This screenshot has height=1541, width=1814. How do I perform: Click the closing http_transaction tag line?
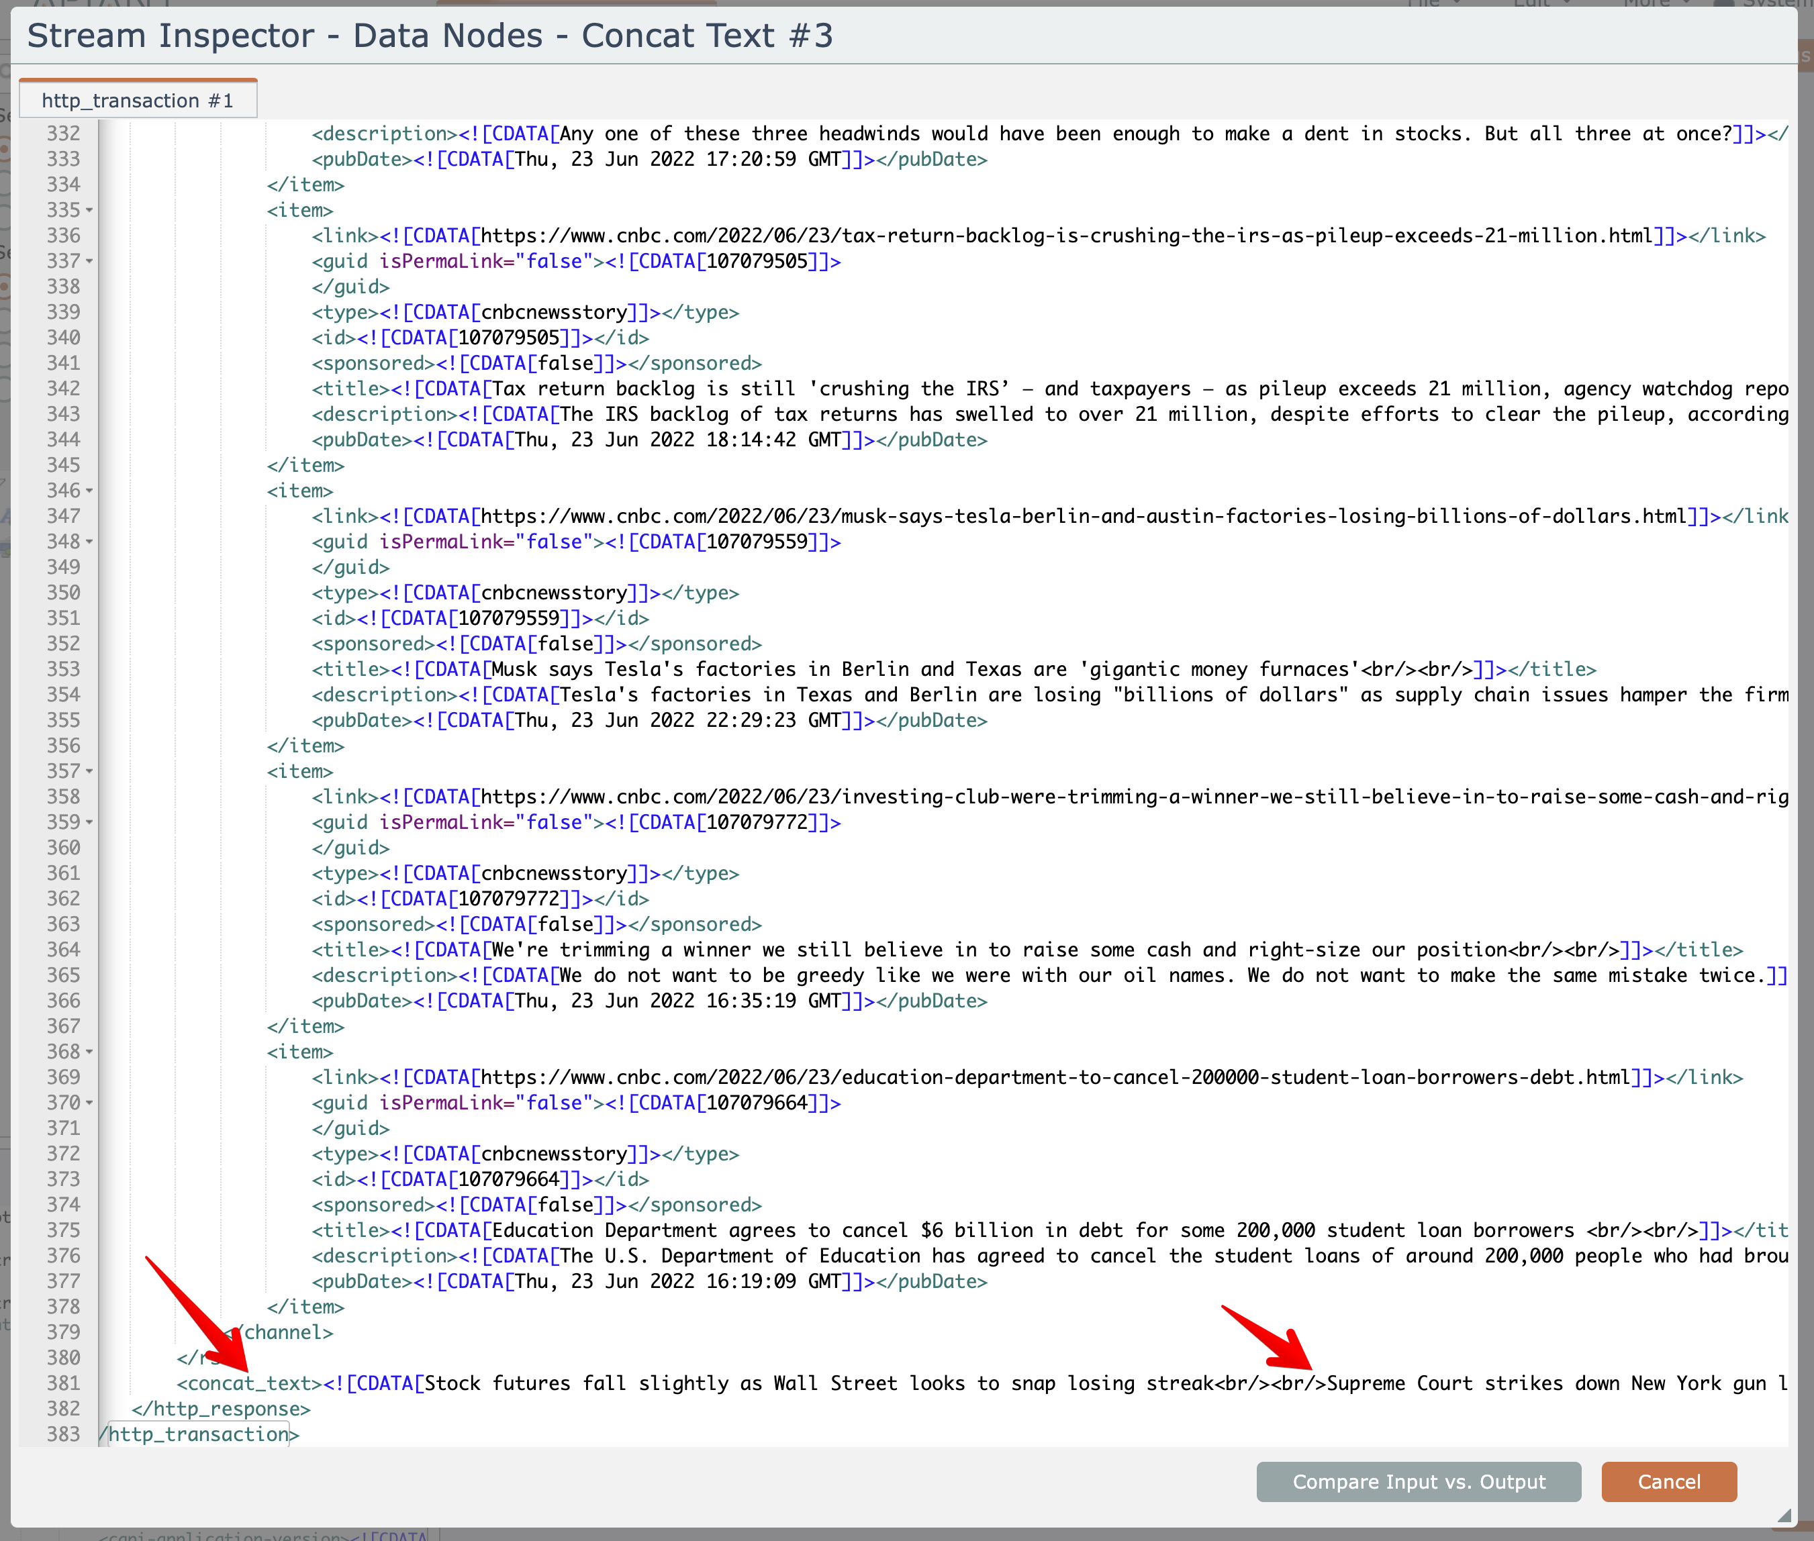click(x=201, y=1434)
